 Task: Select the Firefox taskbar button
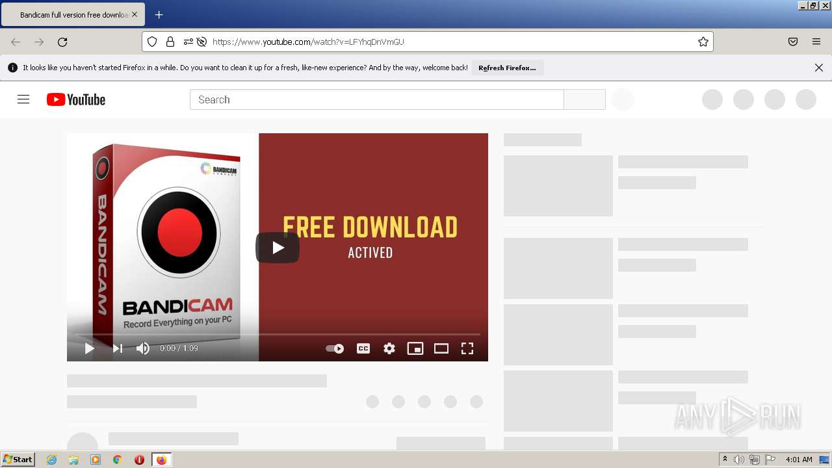161,460
